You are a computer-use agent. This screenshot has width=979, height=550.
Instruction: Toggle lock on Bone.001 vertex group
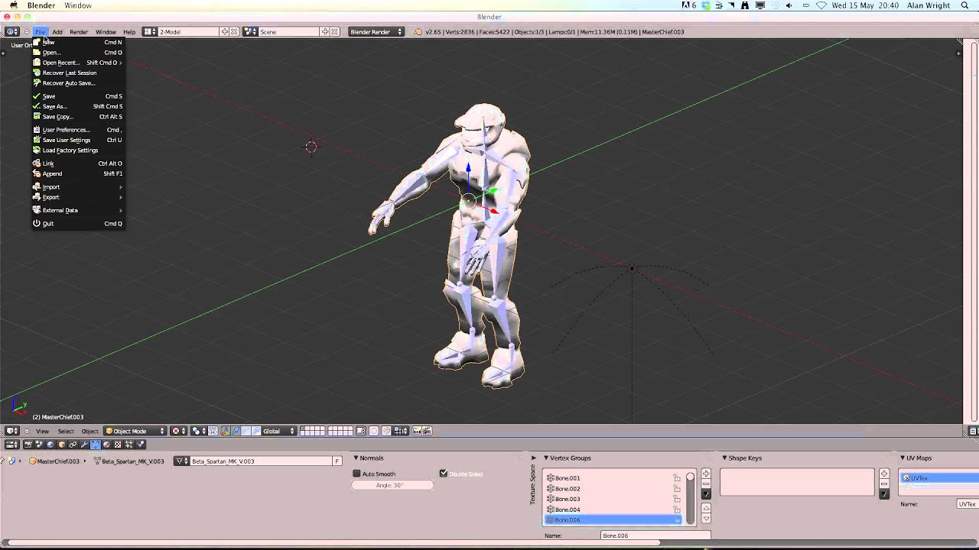(x=677, y=478)
